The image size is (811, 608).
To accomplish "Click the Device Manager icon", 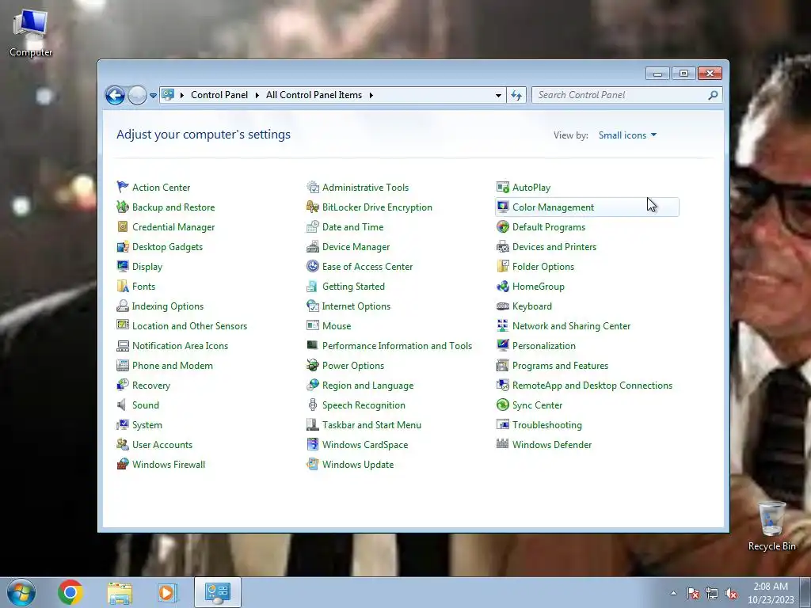I will 312,247.
